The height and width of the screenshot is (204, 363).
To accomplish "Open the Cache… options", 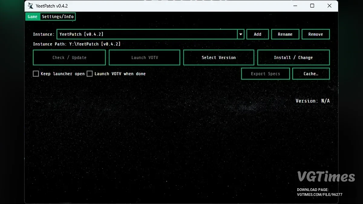I will coord(311,74).
